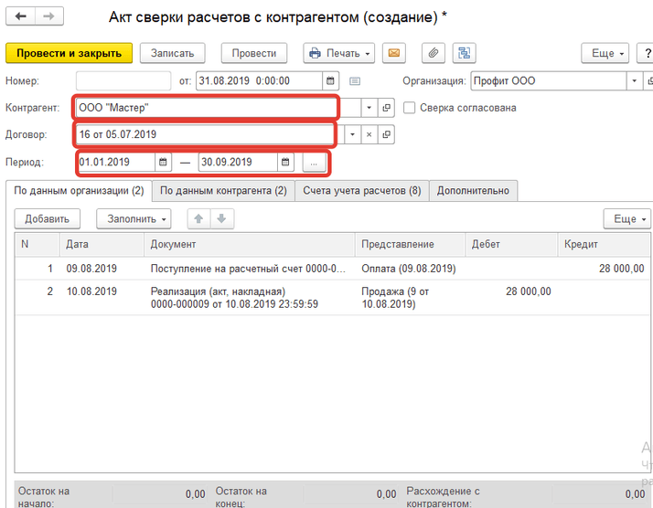
Task: Open calendar for period end date
Action: click(x=285, y=163)
